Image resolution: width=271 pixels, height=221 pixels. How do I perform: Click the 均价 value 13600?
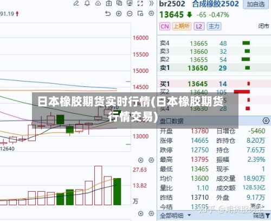(x=200, y=179)
